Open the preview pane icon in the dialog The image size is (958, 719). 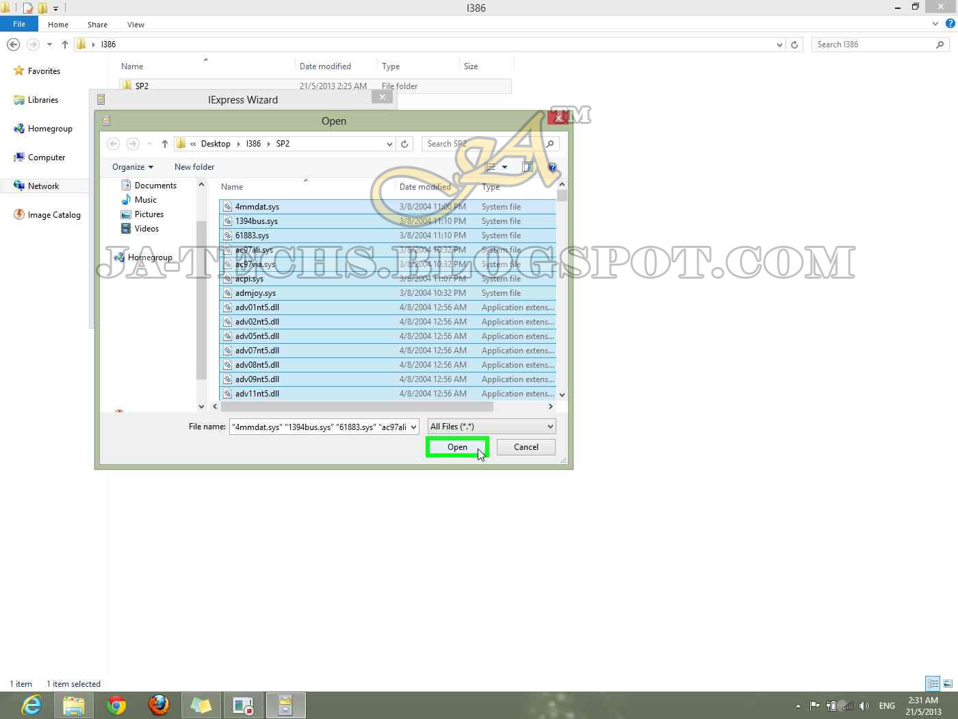(527, 167)
